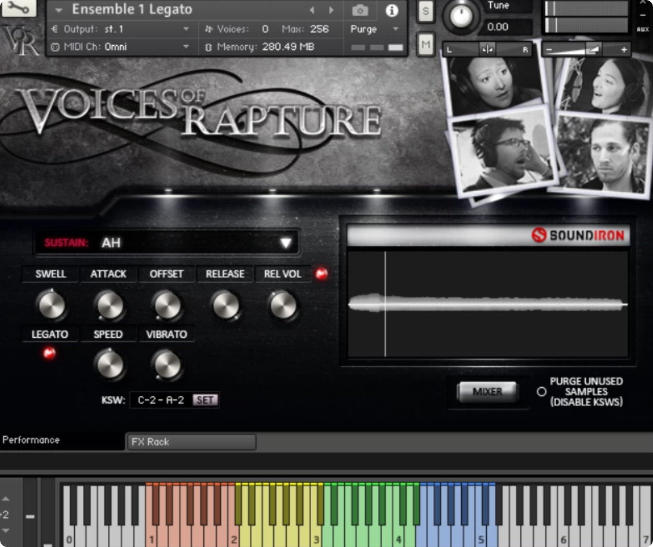
Task: Expand the instrument name dropdown arrow
Action: 59,10
